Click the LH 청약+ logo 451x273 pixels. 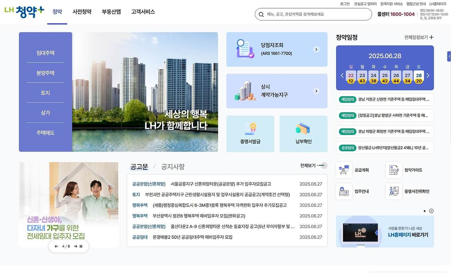[x=24, y=11]
